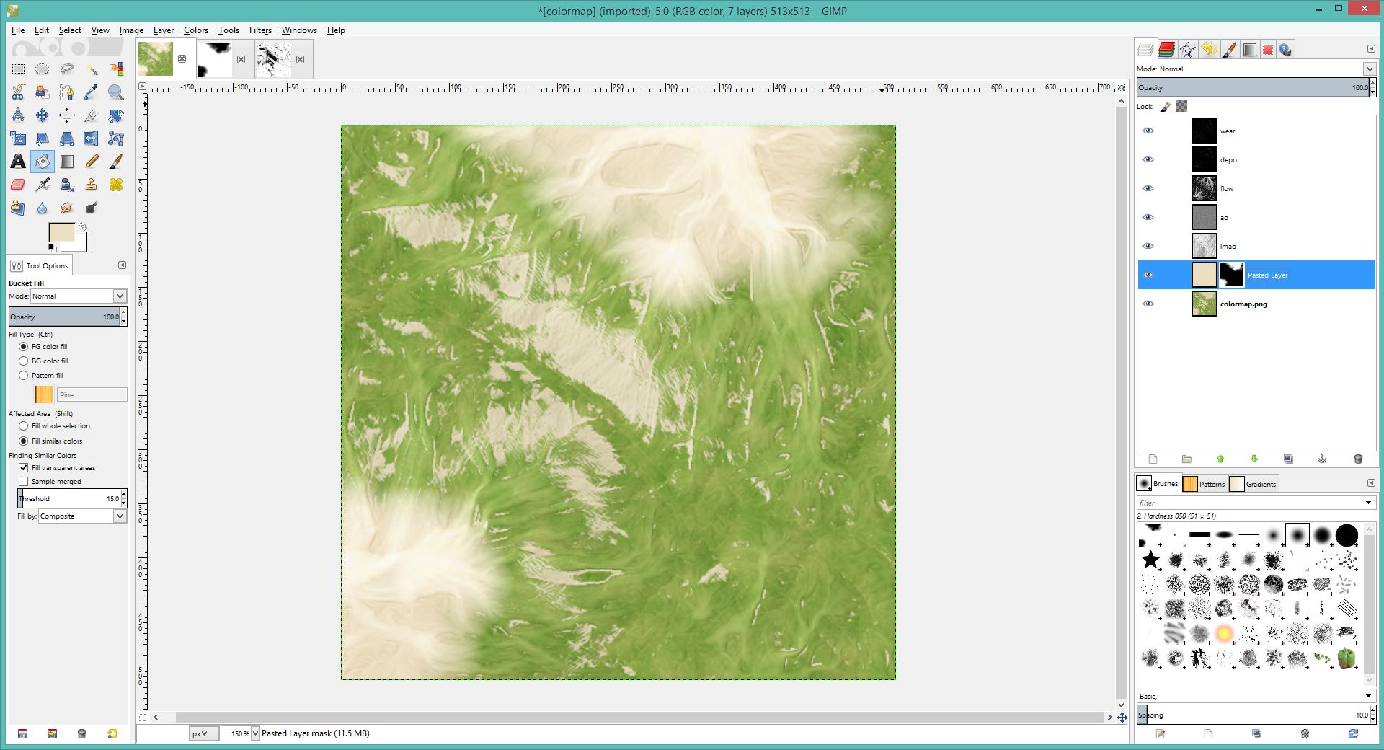Raise layer with green up arrow
The image size is (1384, 750).
[x=1220, y=459]
